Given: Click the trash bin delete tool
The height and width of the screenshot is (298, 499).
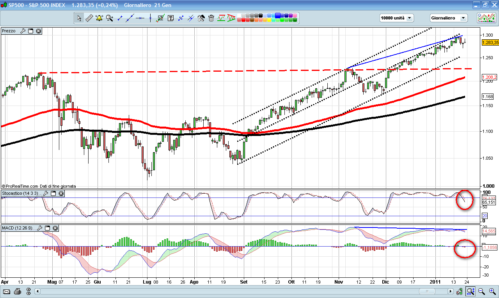Looking at the screenshot, I should (211, 18).
